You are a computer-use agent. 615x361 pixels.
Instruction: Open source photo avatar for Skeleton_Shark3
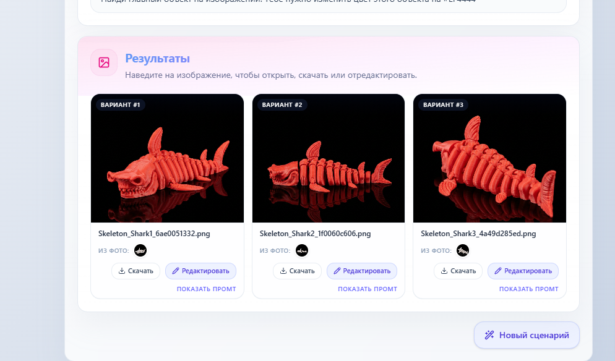click(463, 250)
